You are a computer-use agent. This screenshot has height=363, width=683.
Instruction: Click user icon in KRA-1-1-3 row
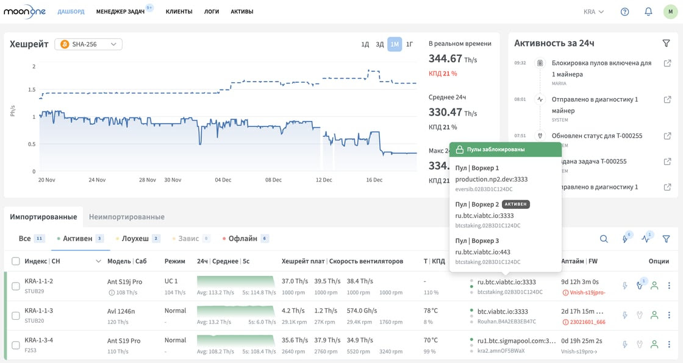click(x=654, y=315)
